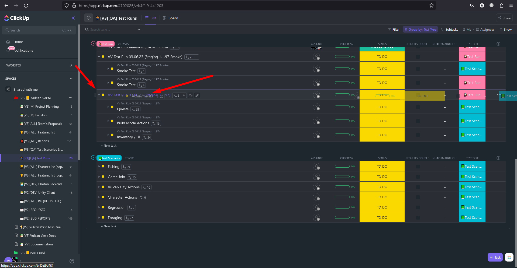Image resolution: width=517 pixels, height=268 pixels.
Task: Click Test Scenario type cell for Regression
Action: click(472, 207)
